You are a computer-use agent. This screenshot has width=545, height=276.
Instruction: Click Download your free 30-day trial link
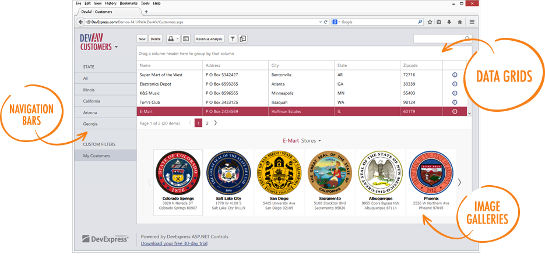pos(174,243)
